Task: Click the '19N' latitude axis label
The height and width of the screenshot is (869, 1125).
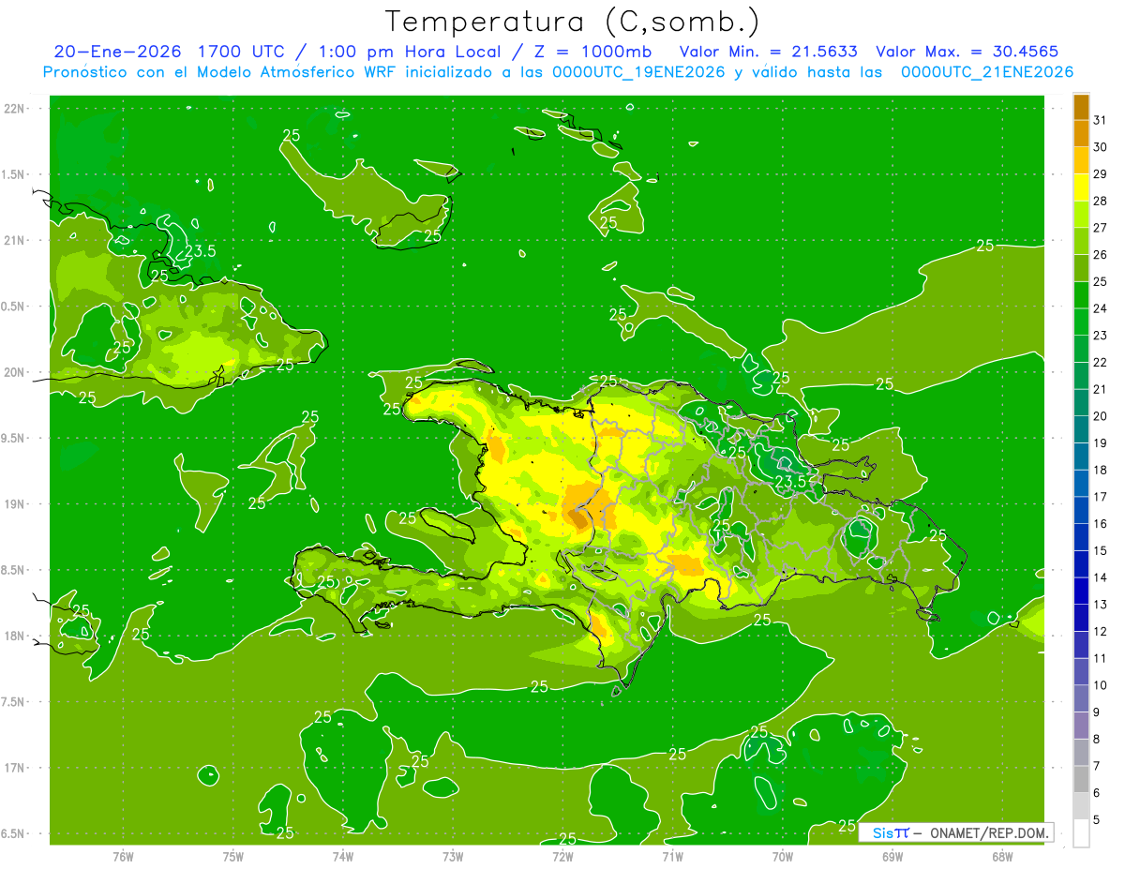Action: point(15,504)
